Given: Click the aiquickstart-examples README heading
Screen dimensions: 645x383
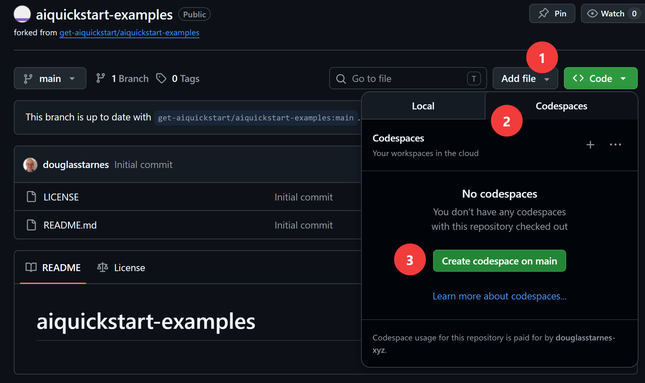Looking at the screenshot, I should point(146,321).
